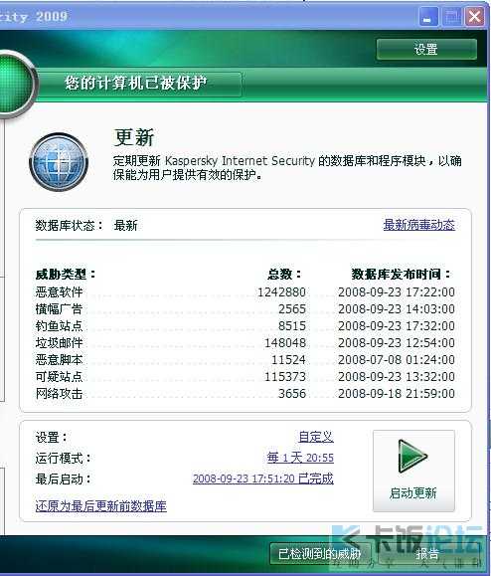Select the 恶意软件 threat type row
The height and width of the screenshot is (576, 491).
(x=245, y=292)
